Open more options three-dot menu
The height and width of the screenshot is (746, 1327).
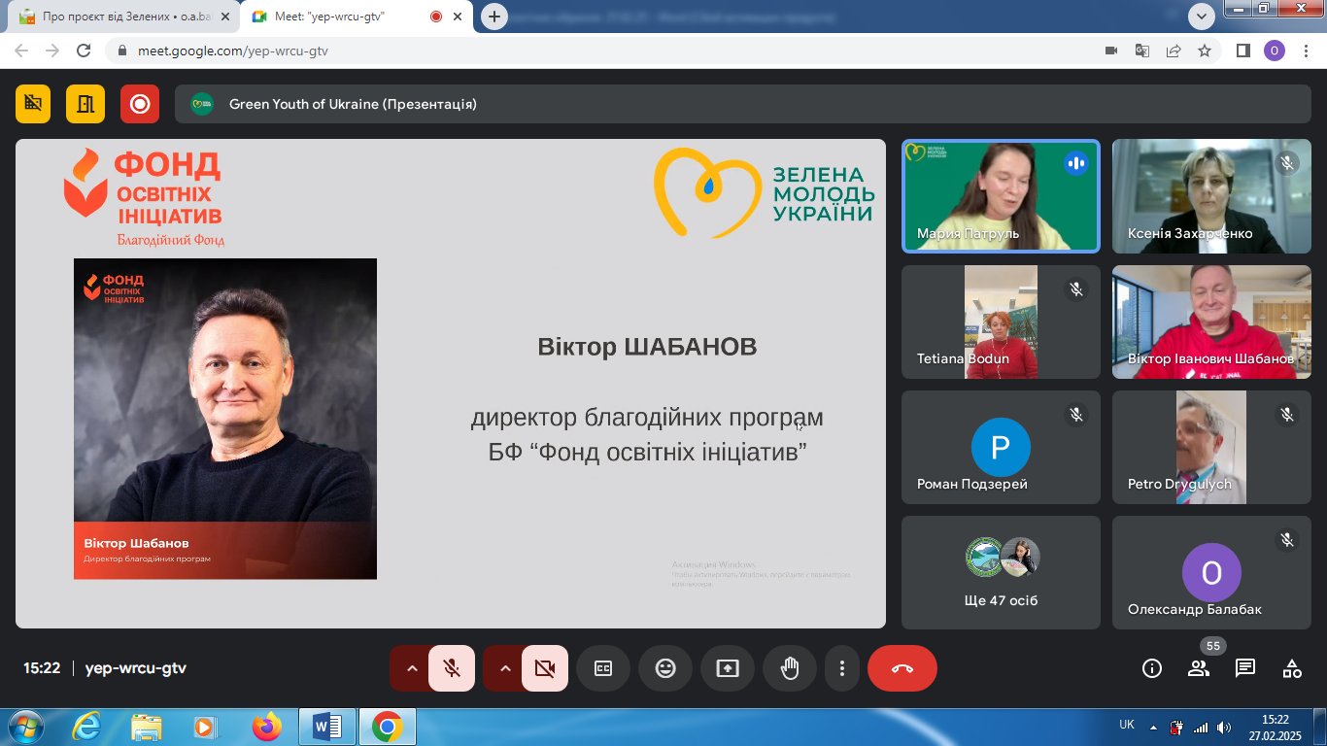coord(842,668)
